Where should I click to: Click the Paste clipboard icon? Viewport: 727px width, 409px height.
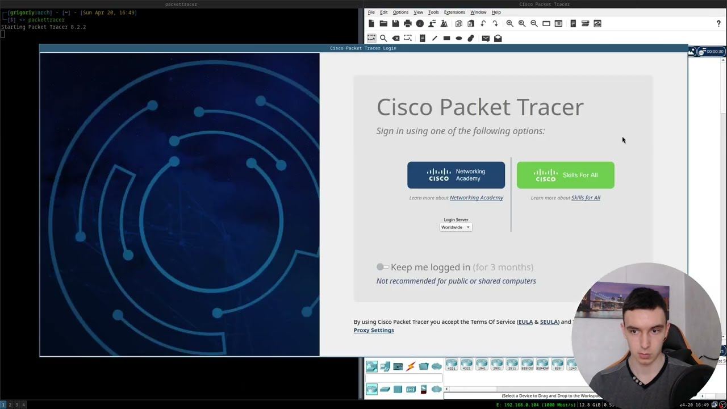click(x=471, y=23)
